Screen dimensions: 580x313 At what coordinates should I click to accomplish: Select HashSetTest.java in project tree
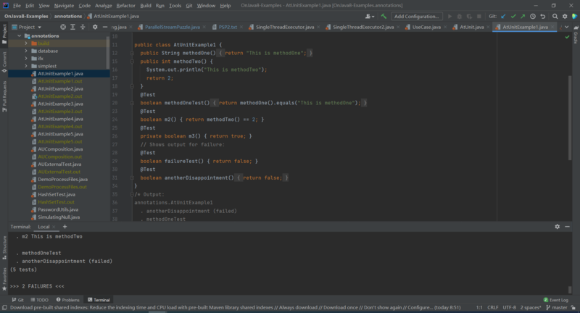tap(57, 194)
